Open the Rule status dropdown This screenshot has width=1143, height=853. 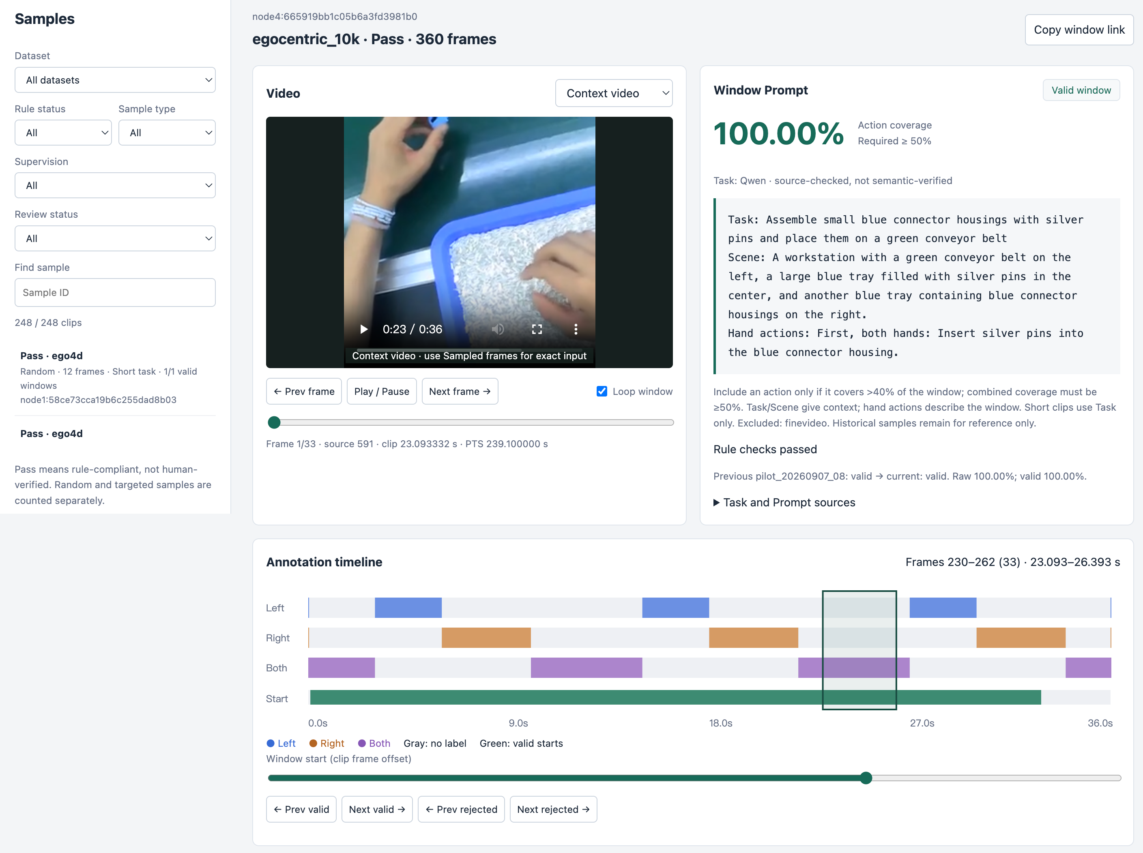tap(63, 133)
